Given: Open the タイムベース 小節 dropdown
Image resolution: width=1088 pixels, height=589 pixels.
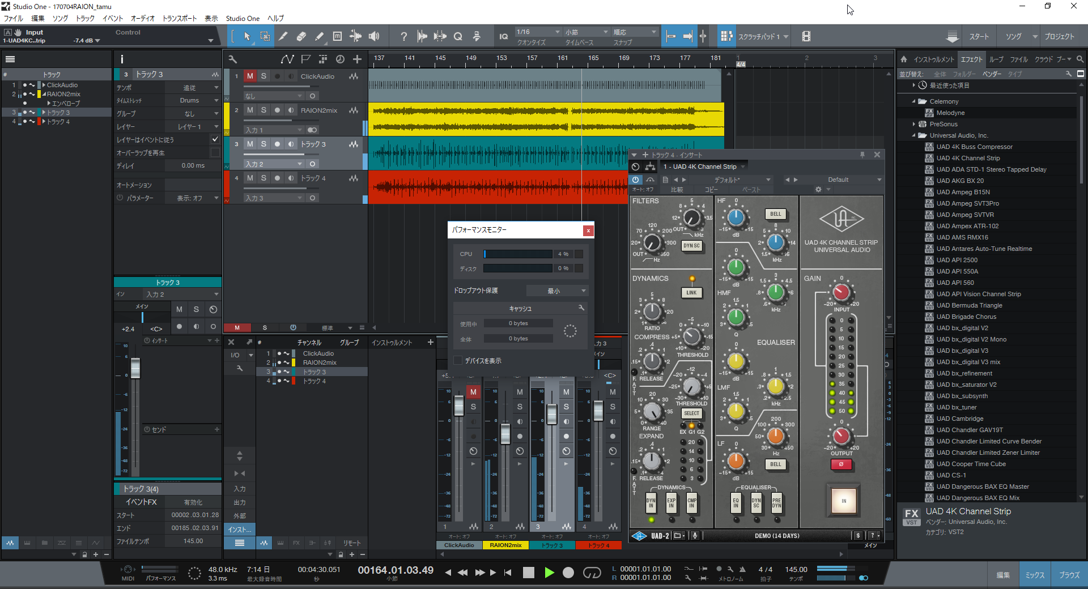Looking at the screenshot, I should click(586, 32).
